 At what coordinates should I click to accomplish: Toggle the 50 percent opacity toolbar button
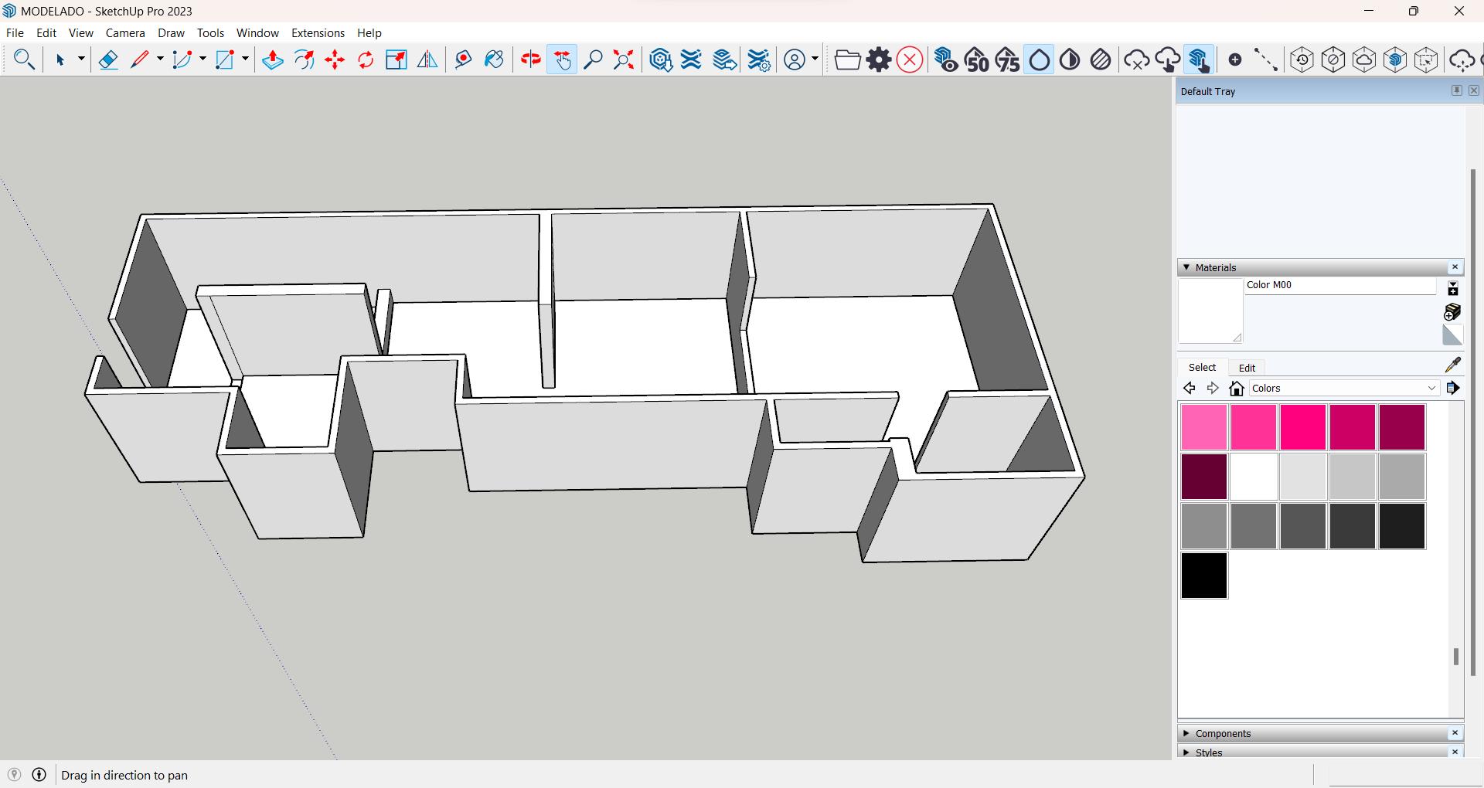tap(977, 60)
